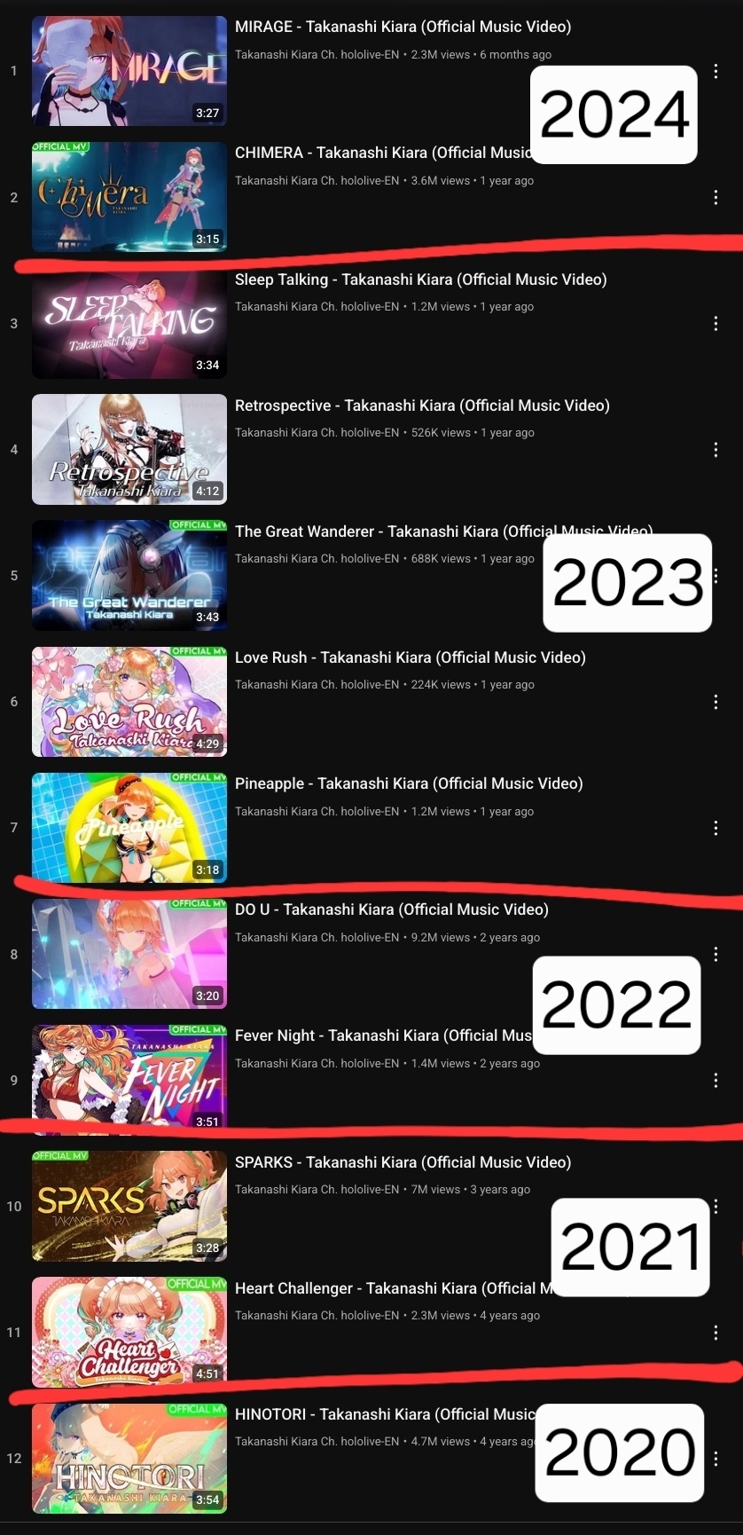Open the three-dot menu for Heart Challenger video
This screenshot has height=1535, width=743.
pyautogui.click(x=716, y=1333)
